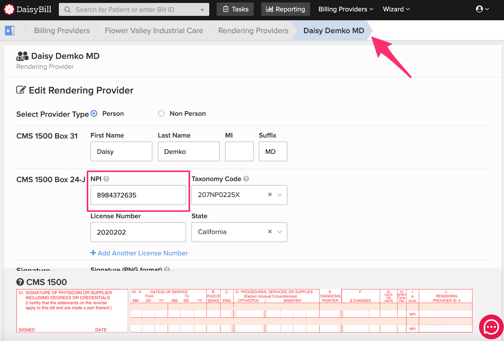Click the Edit Rendering Provider heading
Viewport: 504px width, 341px height.
pos(81,90)
